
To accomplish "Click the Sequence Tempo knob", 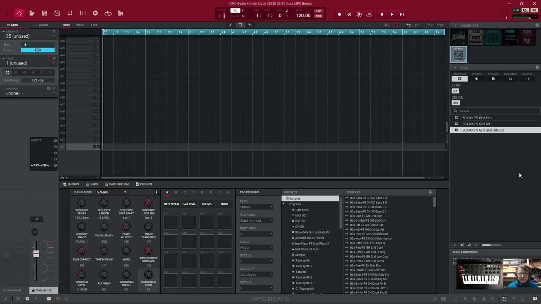I will pos(82,204).
